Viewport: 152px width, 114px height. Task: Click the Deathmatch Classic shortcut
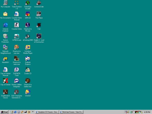(5, 92)
